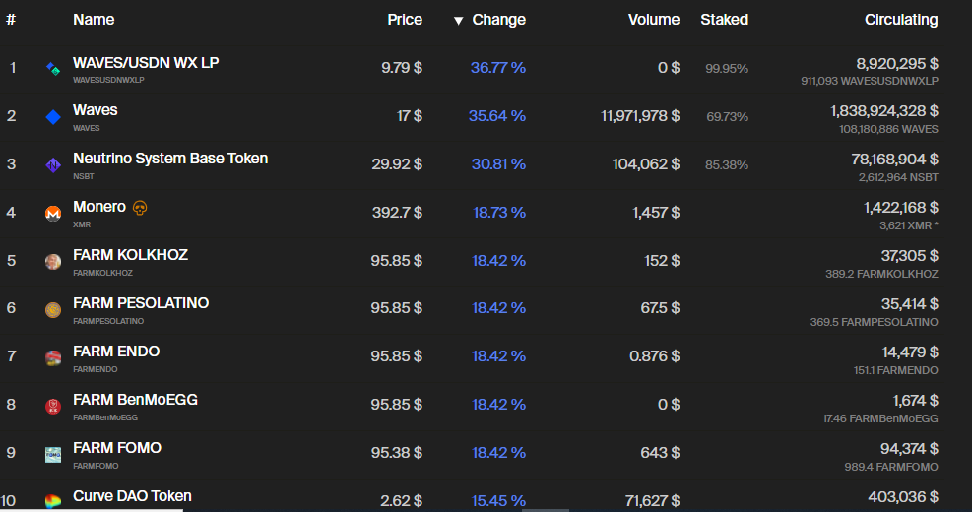Click the 2,612,964 NSBT supply text
The image size is (972, 512).
898,178
